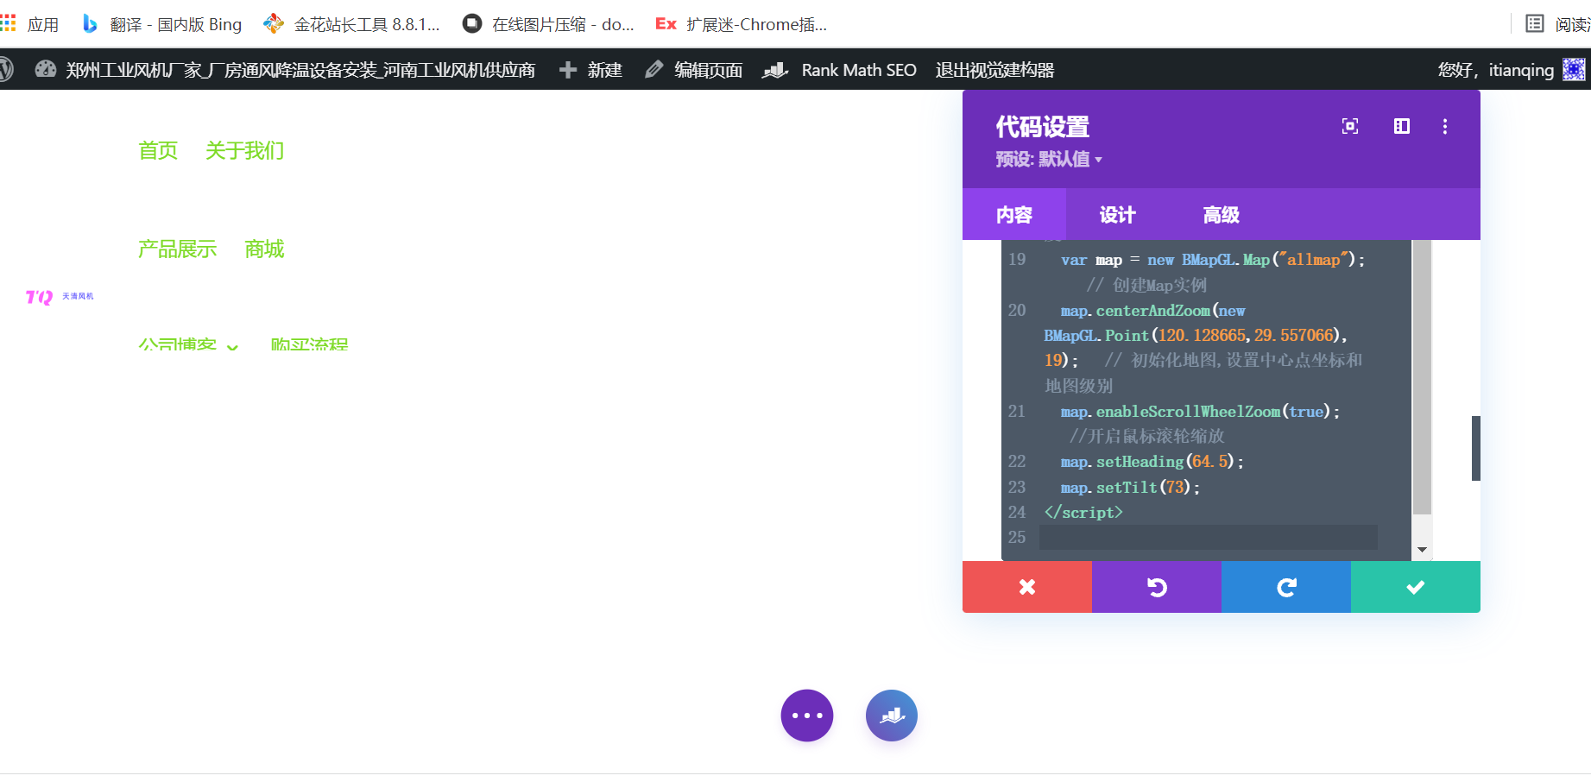Click 编辑页面 in the admin bar
This screenshot has width=1591, height=782.
(708, 70)
